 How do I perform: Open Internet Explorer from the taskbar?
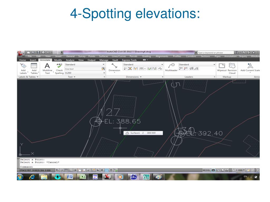[32, 177]
